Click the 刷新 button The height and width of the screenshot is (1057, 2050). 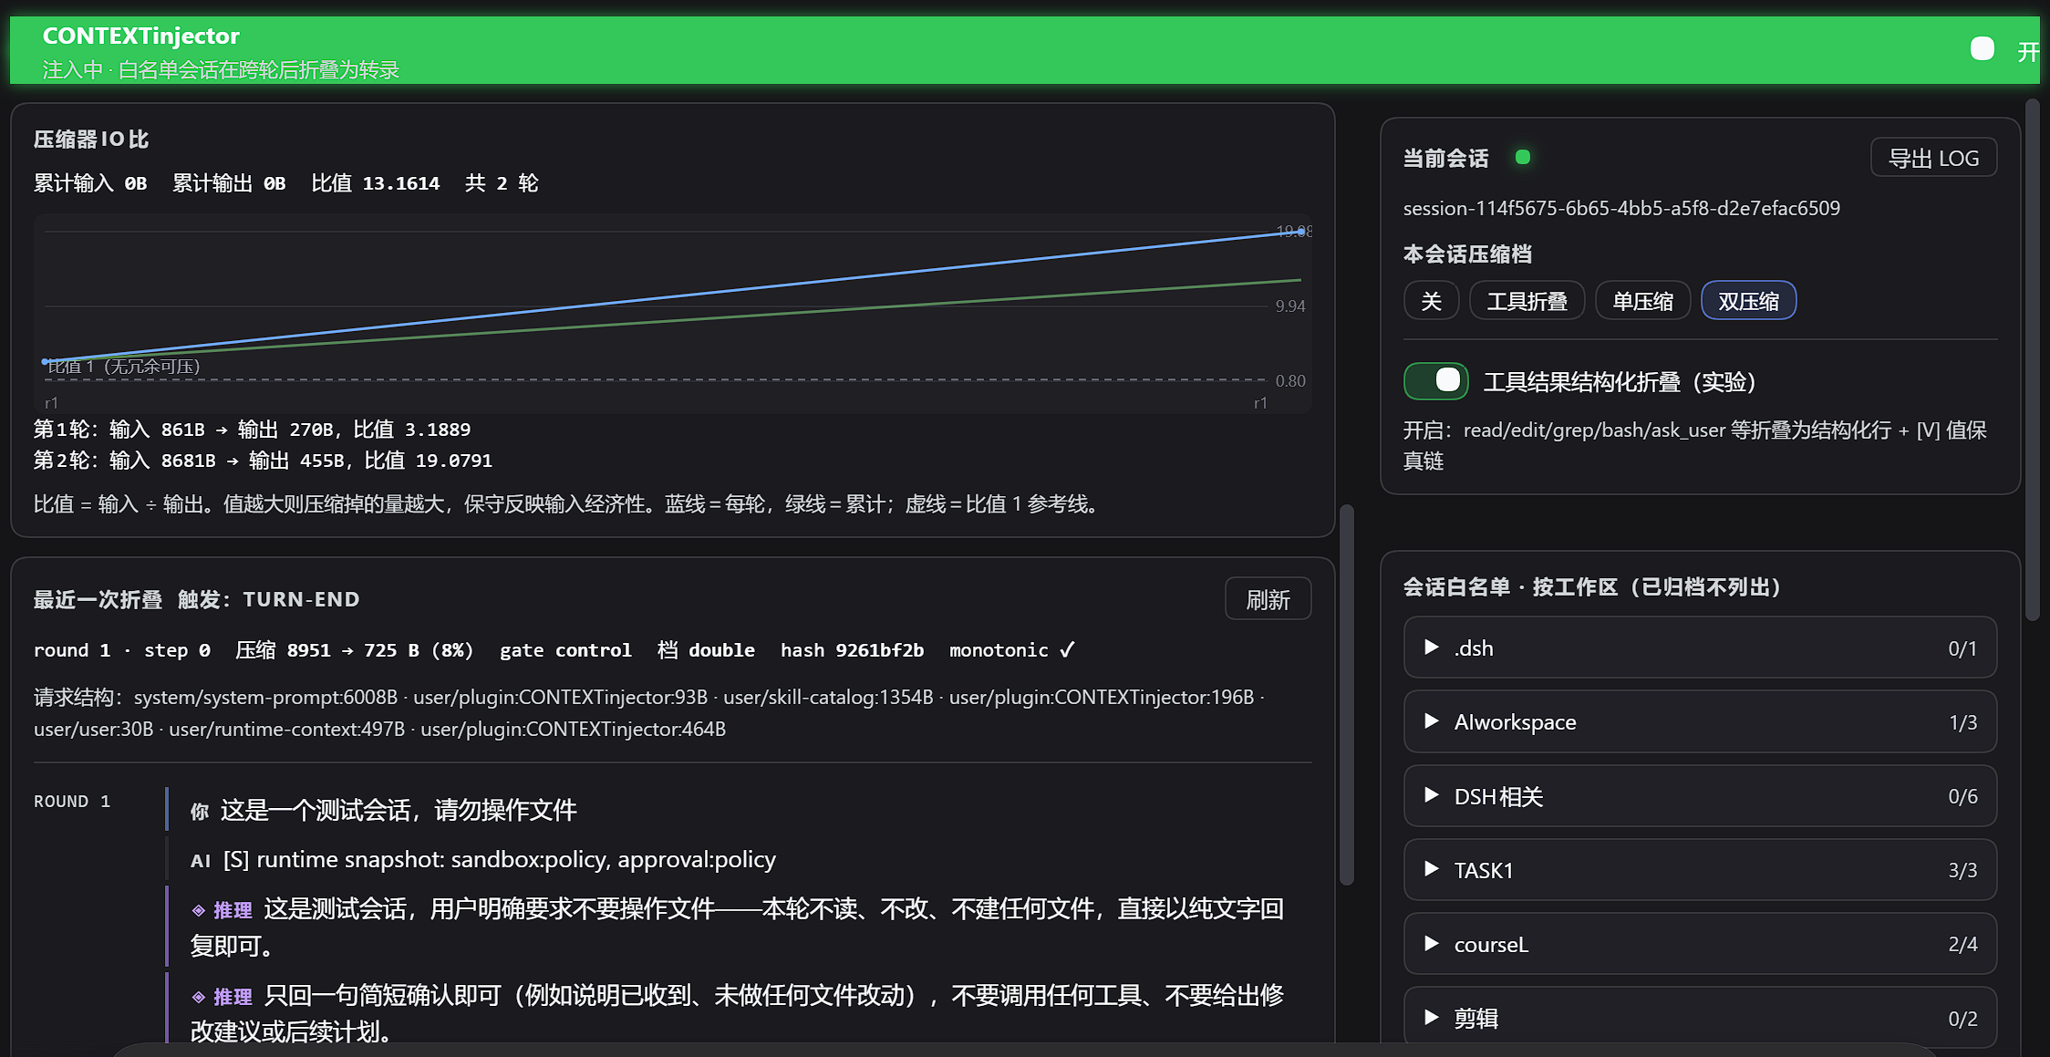(1268, 599)
